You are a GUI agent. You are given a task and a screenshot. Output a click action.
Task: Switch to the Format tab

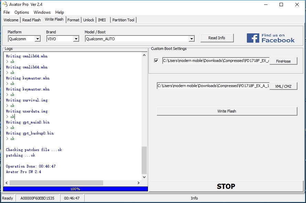pyautogui.click(x=73, y=20)
